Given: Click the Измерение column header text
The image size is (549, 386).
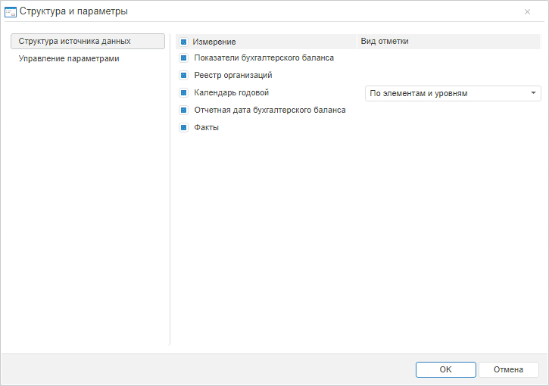Looking at the screenshot, I should tap(214, 42).
